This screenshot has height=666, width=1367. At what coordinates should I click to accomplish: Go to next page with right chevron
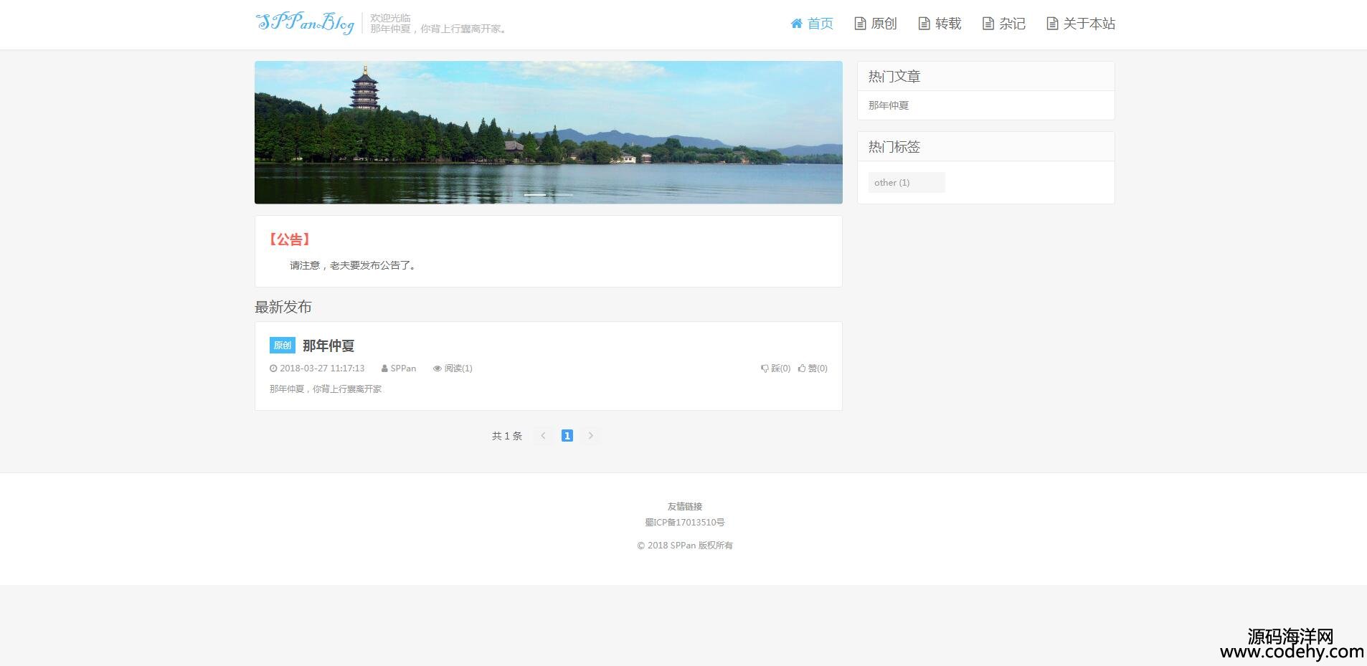590,436
